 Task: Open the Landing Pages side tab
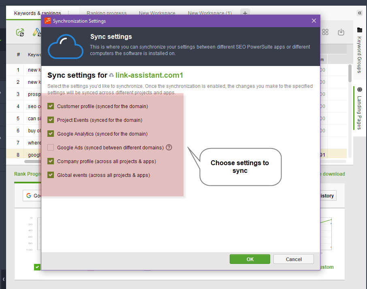point(360,108)
